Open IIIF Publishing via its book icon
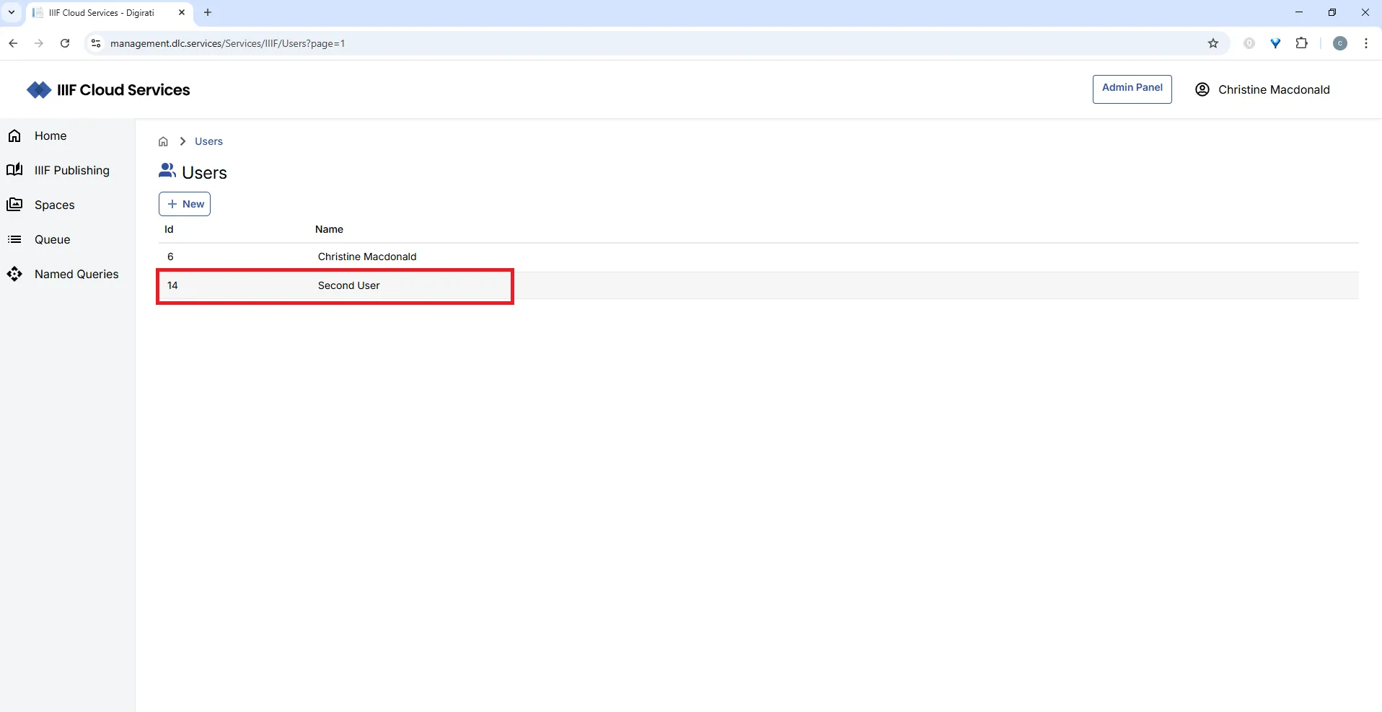 14,170
